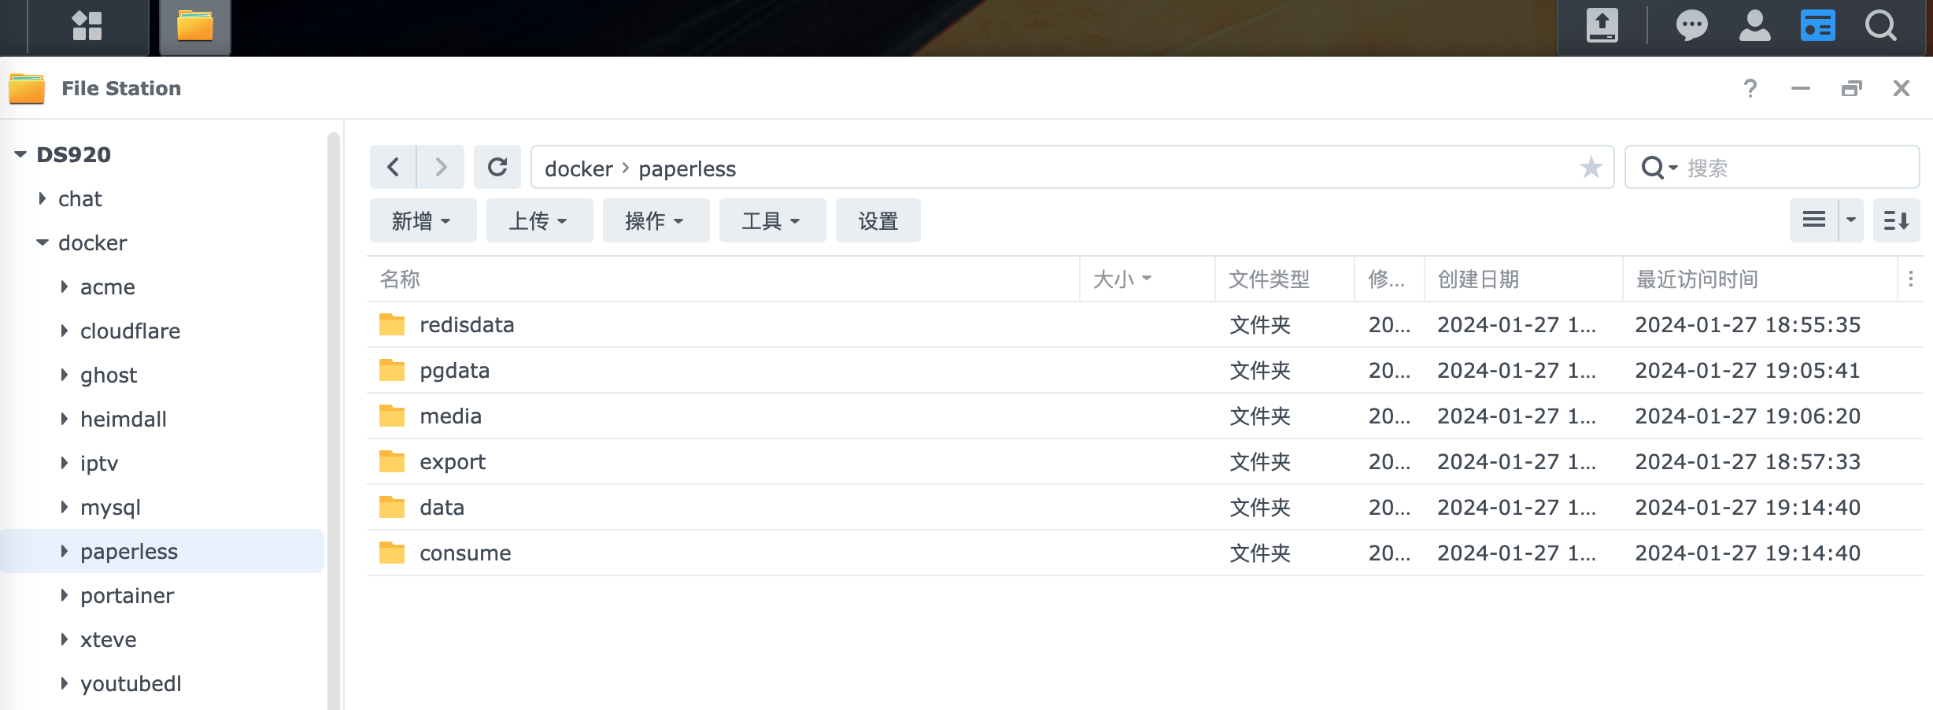Open the user account options icon
The height and width of the screenshot is (710, 1933).
click(1754, 26)
